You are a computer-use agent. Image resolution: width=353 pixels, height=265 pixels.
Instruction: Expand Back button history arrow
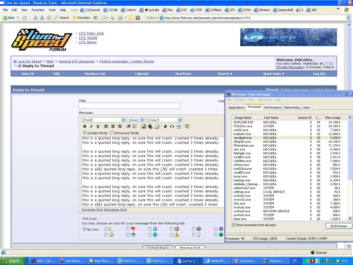[x=18, y=18]
